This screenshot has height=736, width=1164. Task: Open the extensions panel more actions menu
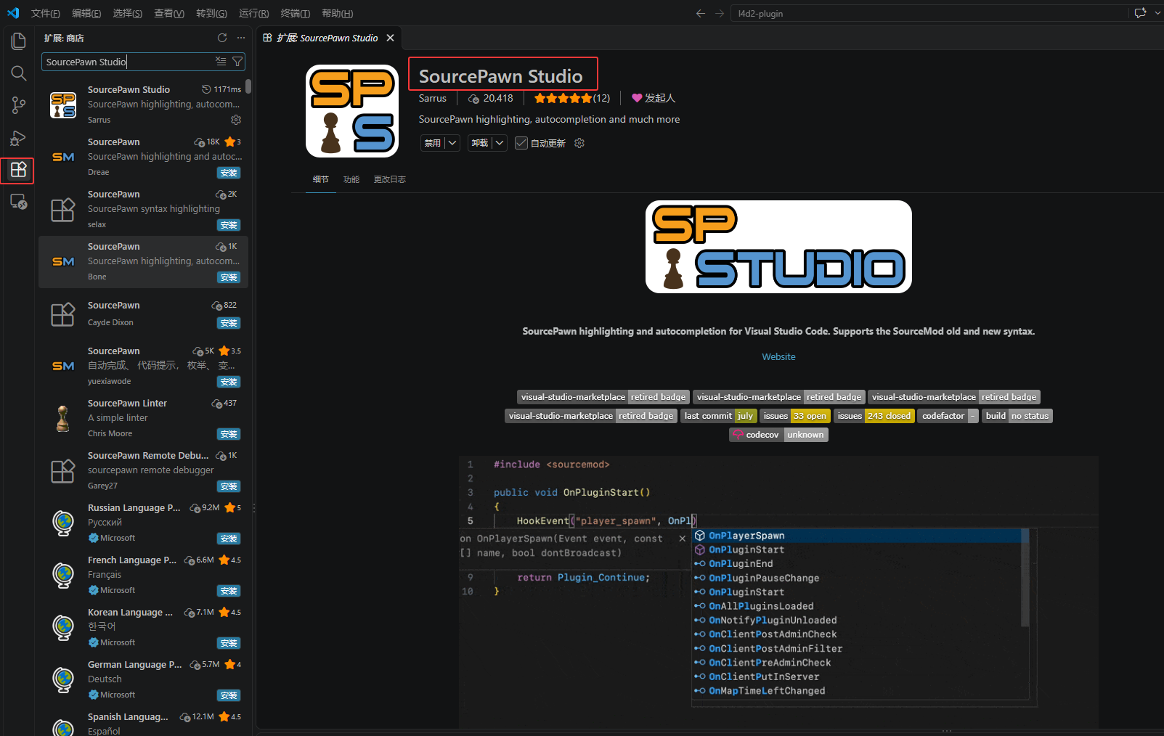point(241,38)
